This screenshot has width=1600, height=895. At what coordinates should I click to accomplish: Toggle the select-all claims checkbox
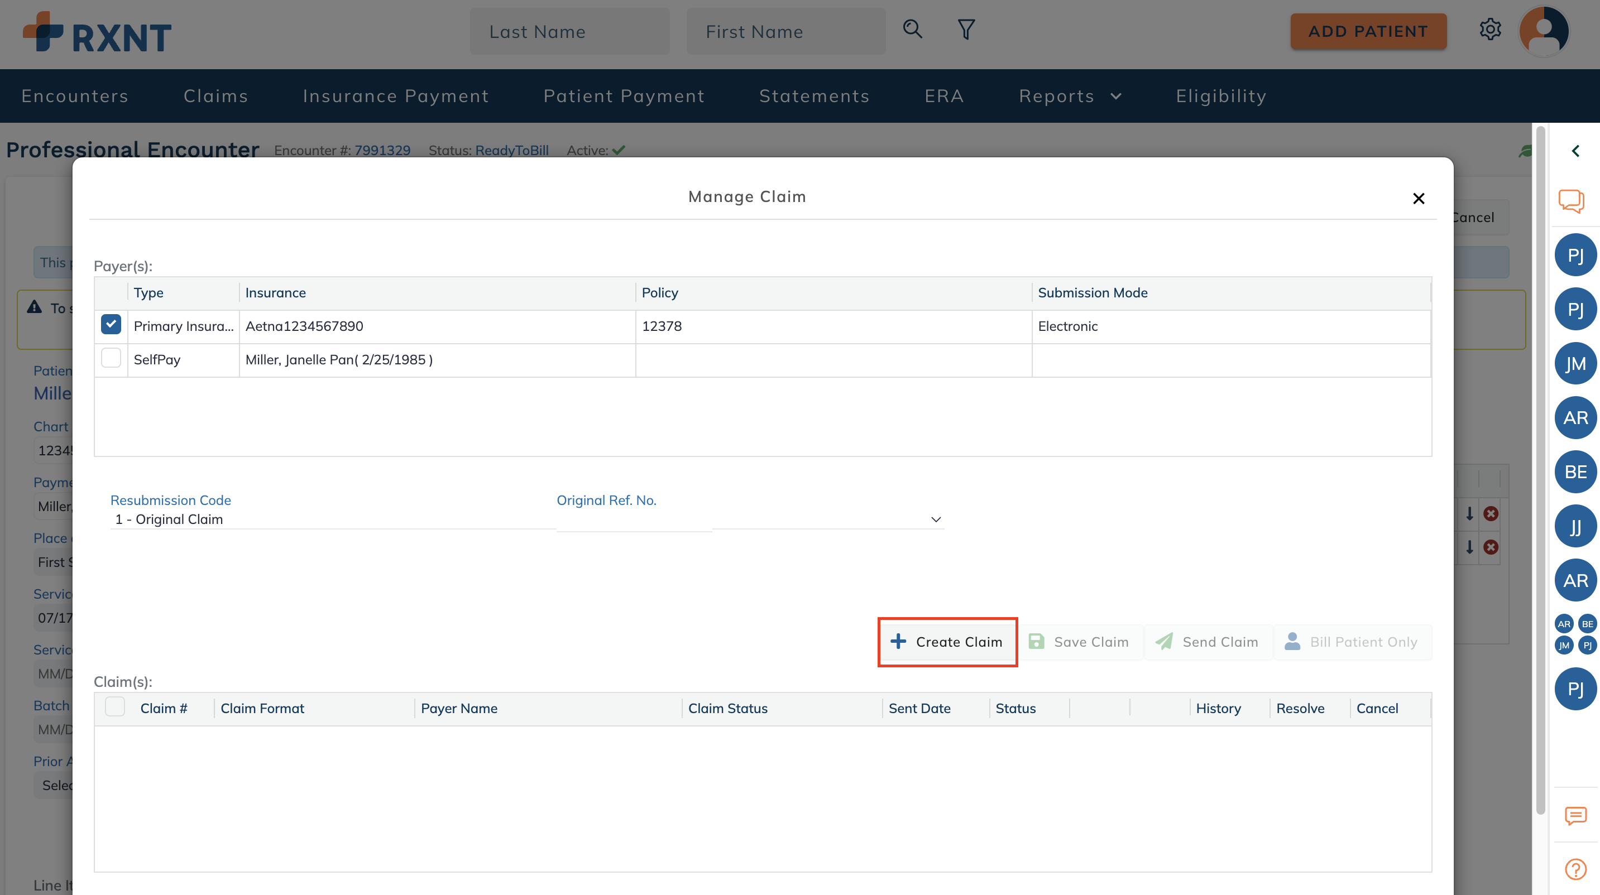point(115,707)
